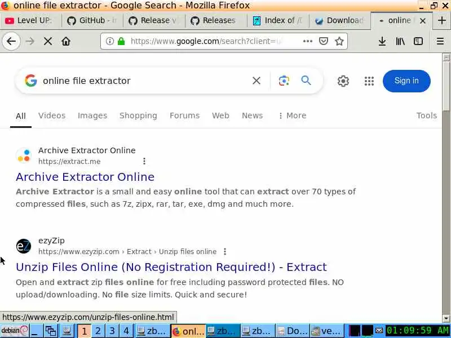Open the Firefox home page
This screenshot has height=338, width=451.
click(66, 41)
